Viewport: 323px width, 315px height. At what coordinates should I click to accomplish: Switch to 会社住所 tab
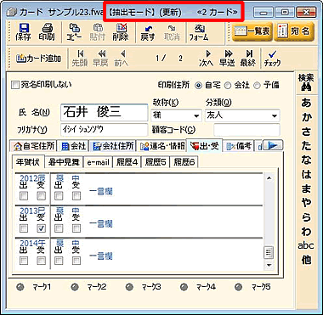pyautogui.click(x=113, y=145)
